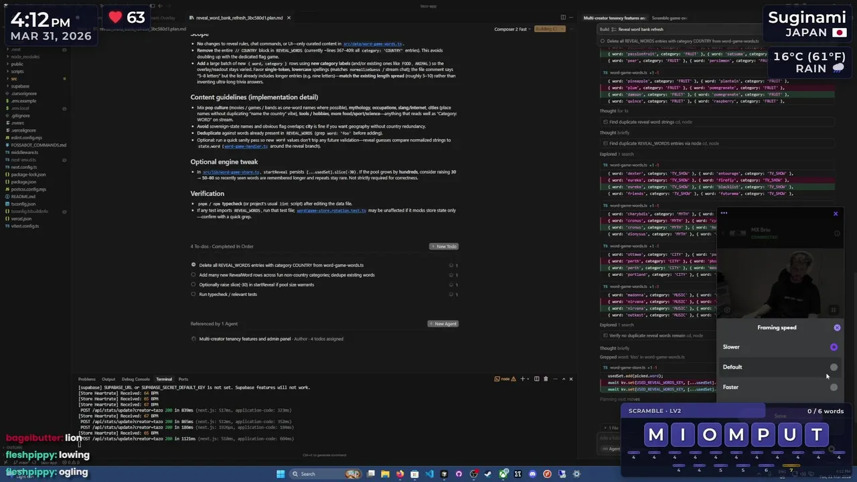Switch to the Debug Console tab

(x=136, y=379)
